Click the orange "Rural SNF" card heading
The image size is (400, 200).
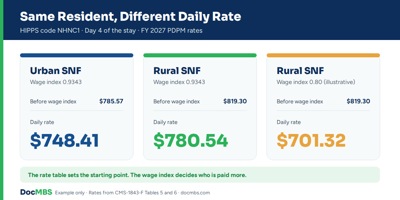coord(300,71)
